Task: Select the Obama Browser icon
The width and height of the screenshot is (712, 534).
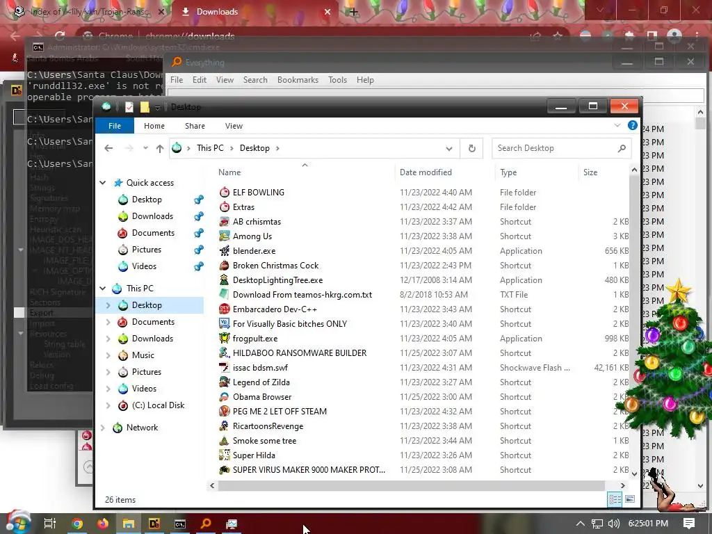Action: [225, 397]
